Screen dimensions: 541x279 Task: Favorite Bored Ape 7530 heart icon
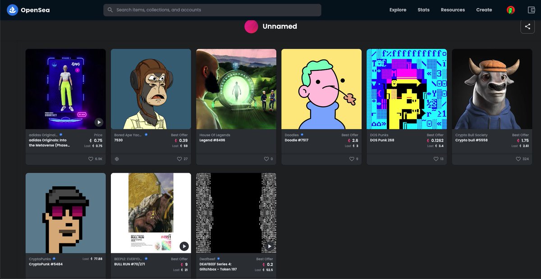(x=179, y=159)
